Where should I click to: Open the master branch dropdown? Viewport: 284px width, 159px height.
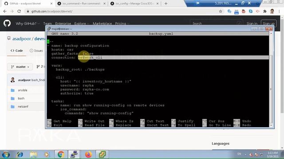click(20, 67)
